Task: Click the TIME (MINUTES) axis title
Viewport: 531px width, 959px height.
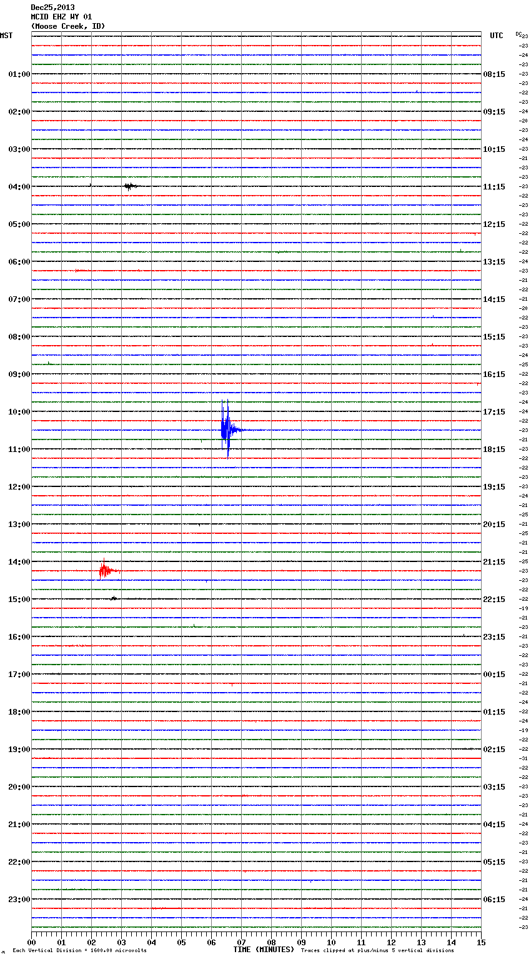Action: 264,950
